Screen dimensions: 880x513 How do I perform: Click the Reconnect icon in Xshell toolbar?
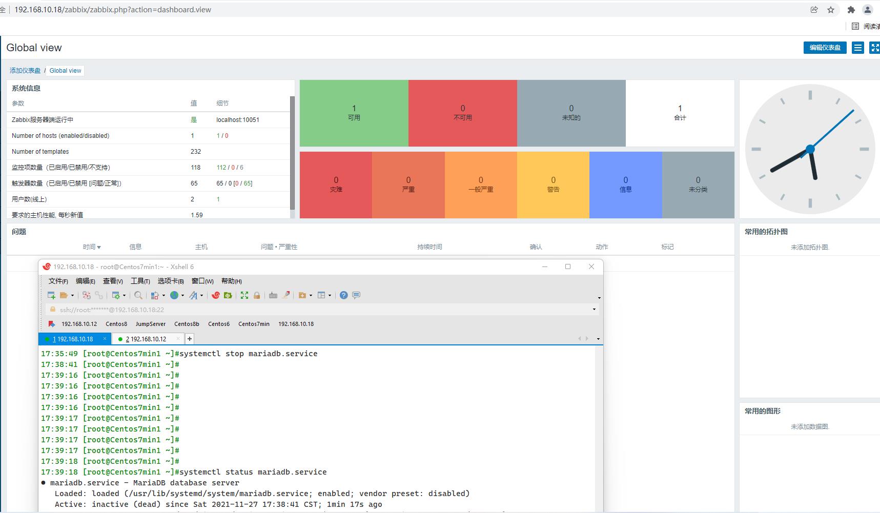point(87,295)
